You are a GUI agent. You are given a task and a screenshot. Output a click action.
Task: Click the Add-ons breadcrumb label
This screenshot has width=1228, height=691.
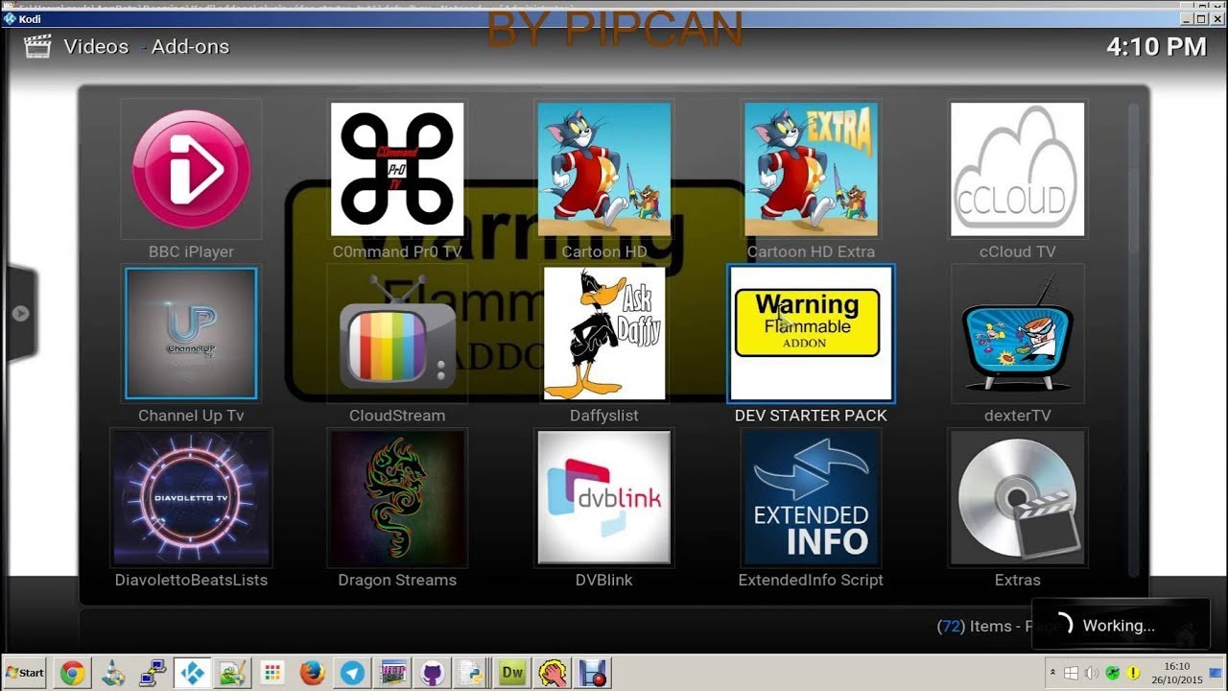point(190,46)
